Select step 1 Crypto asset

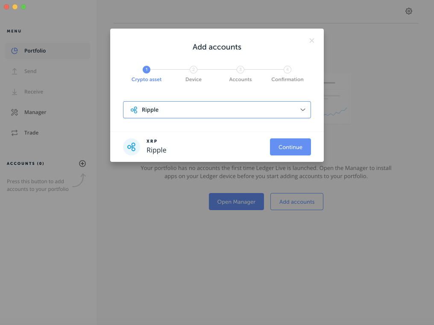click(147, 74)
